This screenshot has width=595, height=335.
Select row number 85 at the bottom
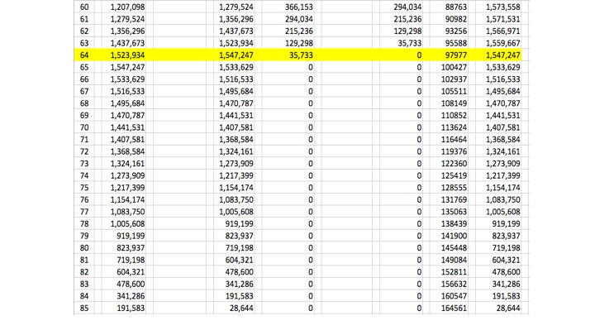83,308
